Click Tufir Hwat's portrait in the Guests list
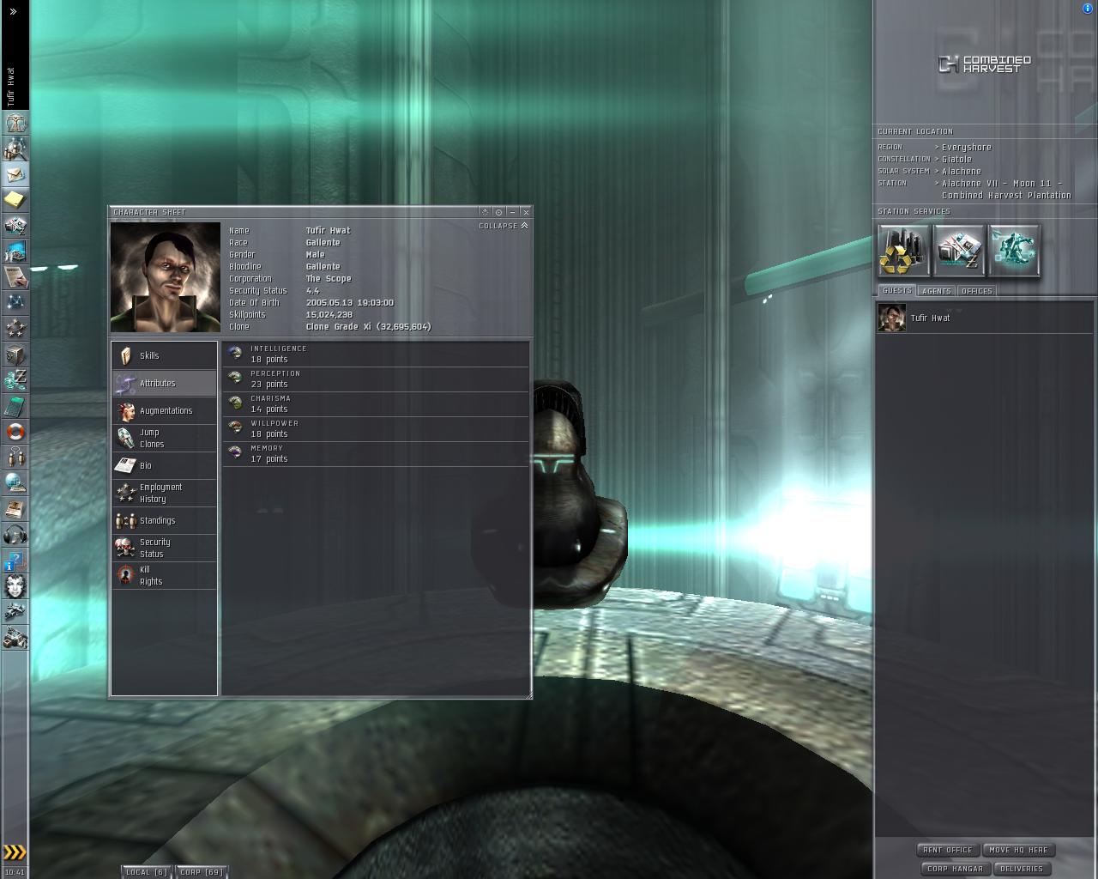This screenshot has height=879, width=1098. click(x=892, y=318)
